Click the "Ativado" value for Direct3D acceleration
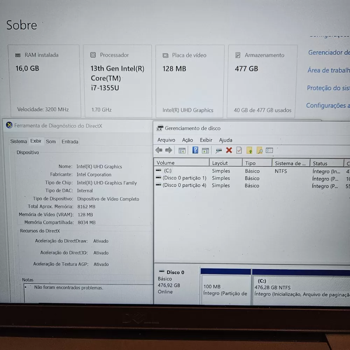This screenshot has height=350, width=350. pyautogui.click(x=101, y=253)
